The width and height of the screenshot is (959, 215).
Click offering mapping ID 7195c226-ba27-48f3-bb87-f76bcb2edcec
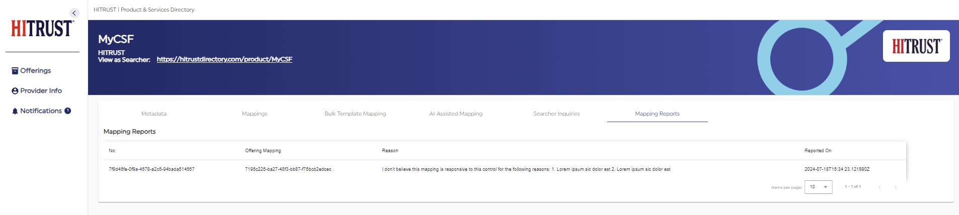click(288, 169)
